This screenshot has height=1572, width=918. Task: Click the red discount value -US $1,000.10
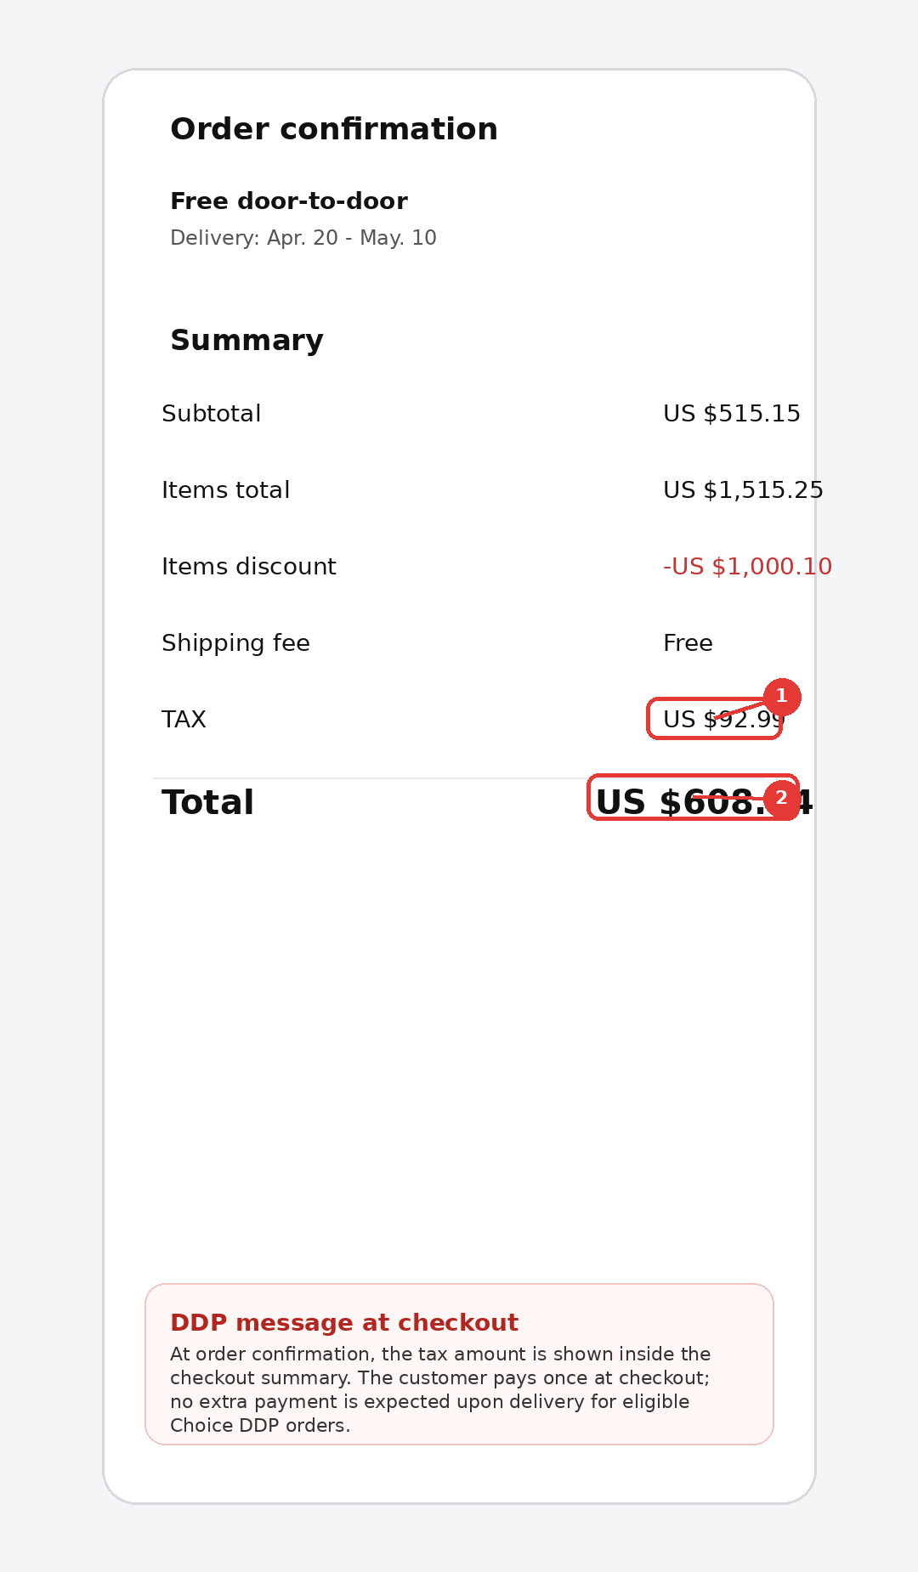point(748,567)
